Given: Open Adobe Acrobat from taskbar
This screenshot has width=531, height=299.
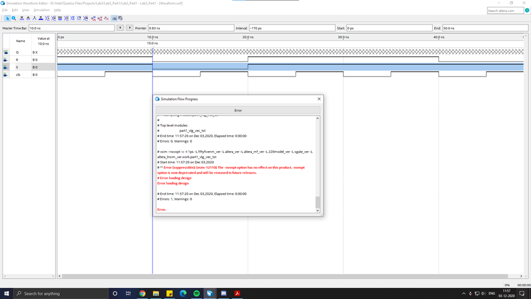Looking at the screenshot, I should (x=237, y=294).
